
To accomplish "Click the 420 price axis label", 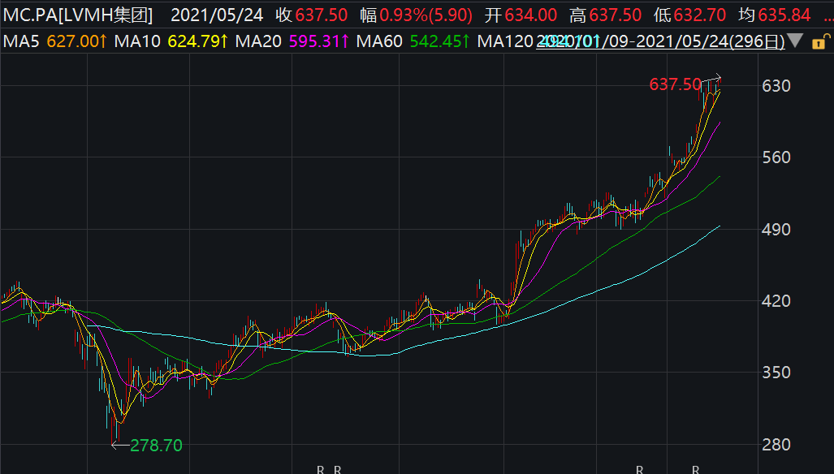I will tap(774, 301).
